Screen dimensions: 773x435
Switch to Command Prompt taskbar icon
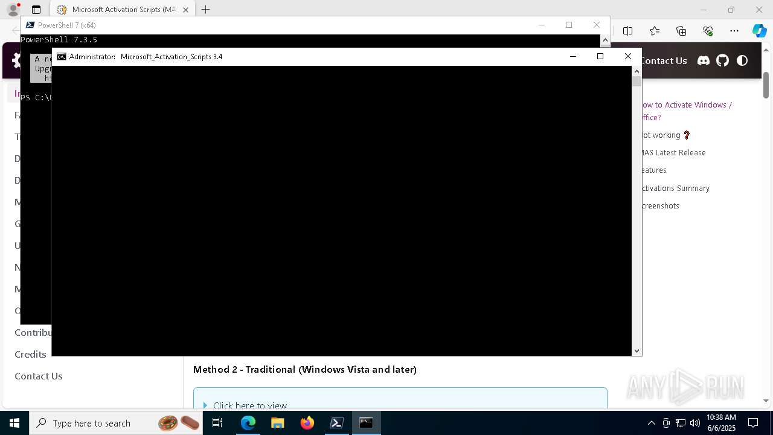click(367, 423)
